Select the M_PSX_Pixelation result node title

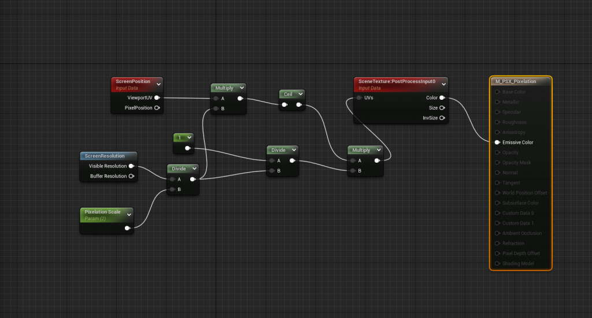point(516,81)
